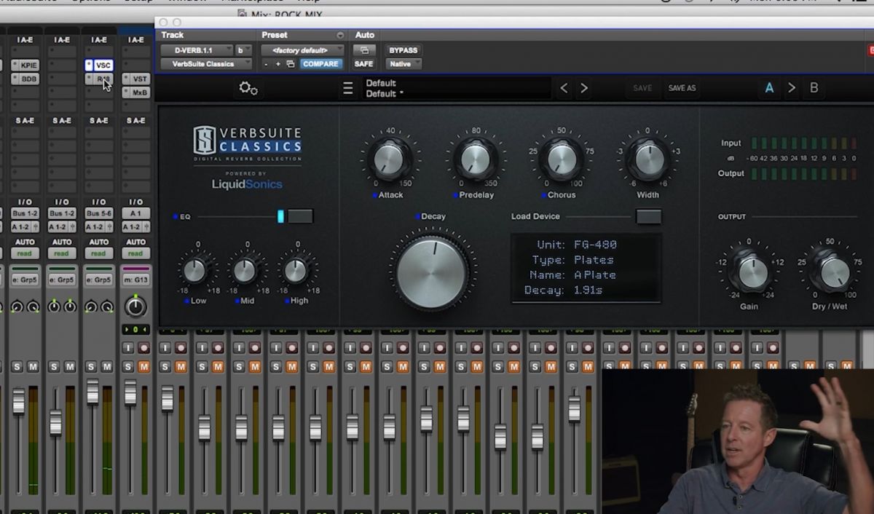Enable BYPASS on the VerbSuite plugin
This screenshot has height=514, width=874.
click(403, 50)
